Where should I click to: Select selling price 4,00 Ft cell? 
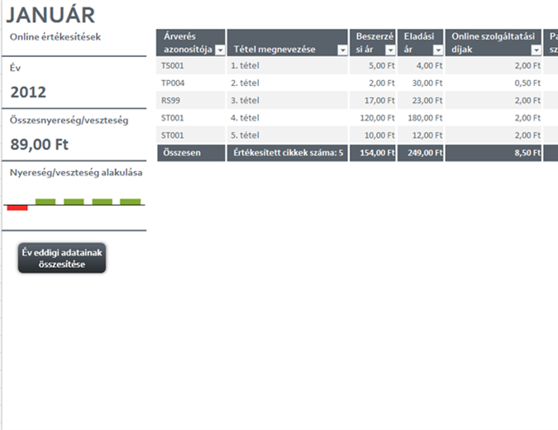420,66
